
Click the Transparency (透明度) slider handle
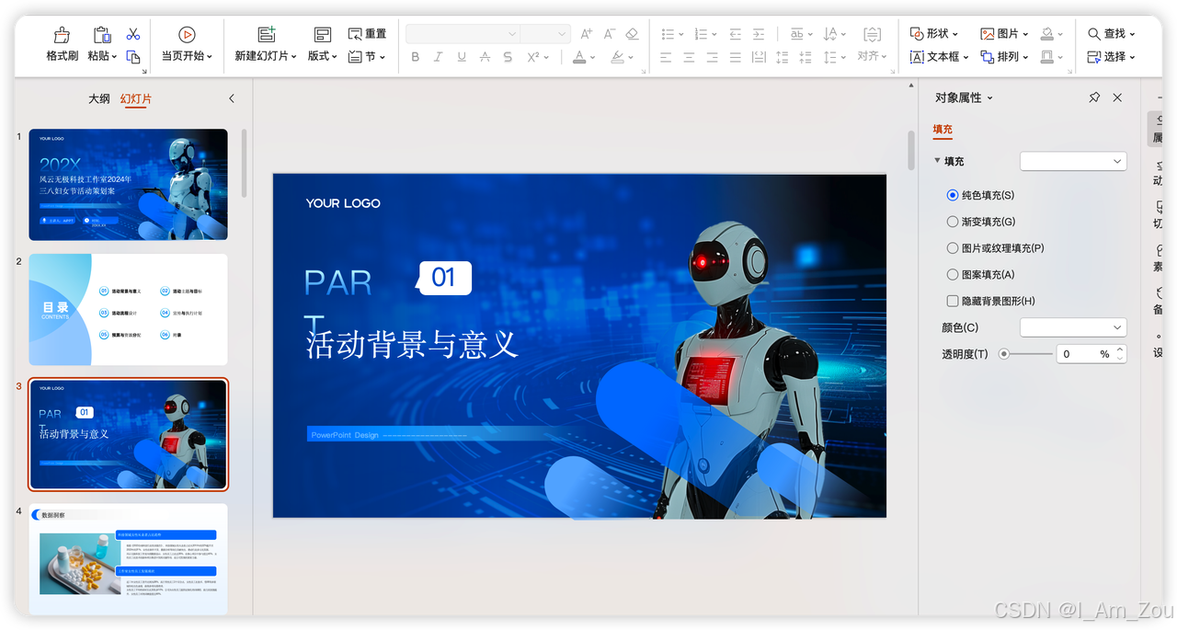[1004, 354]
